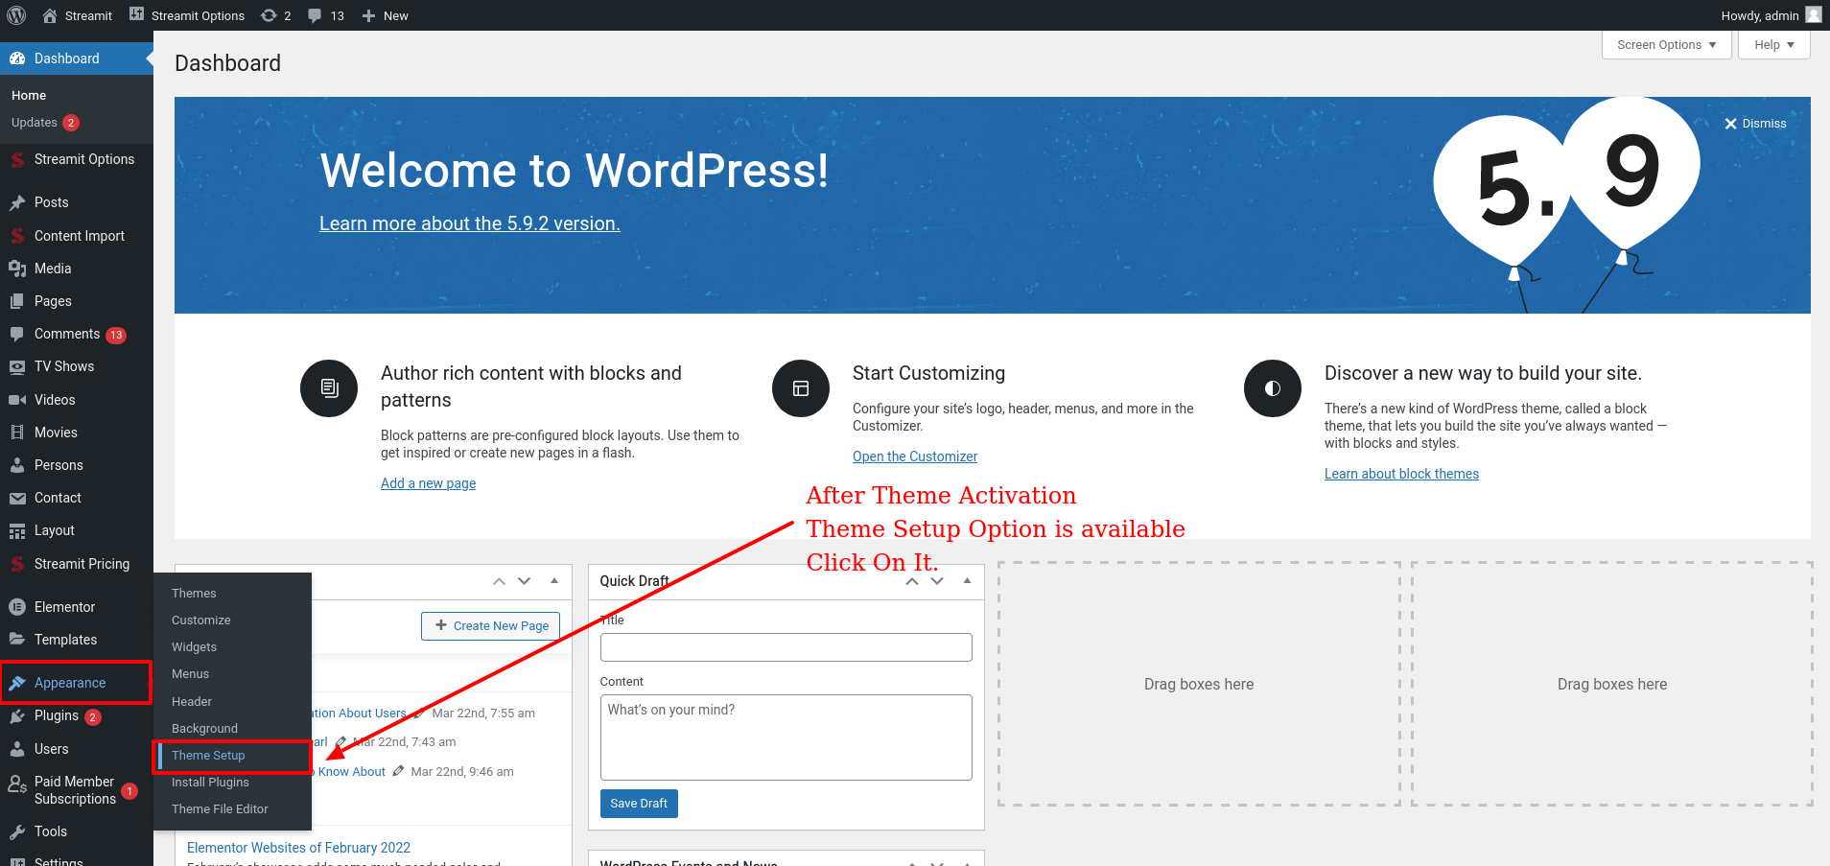1830x866 pixels.
Task: Open the Appearance menu
Action: (x=77, y=683)
